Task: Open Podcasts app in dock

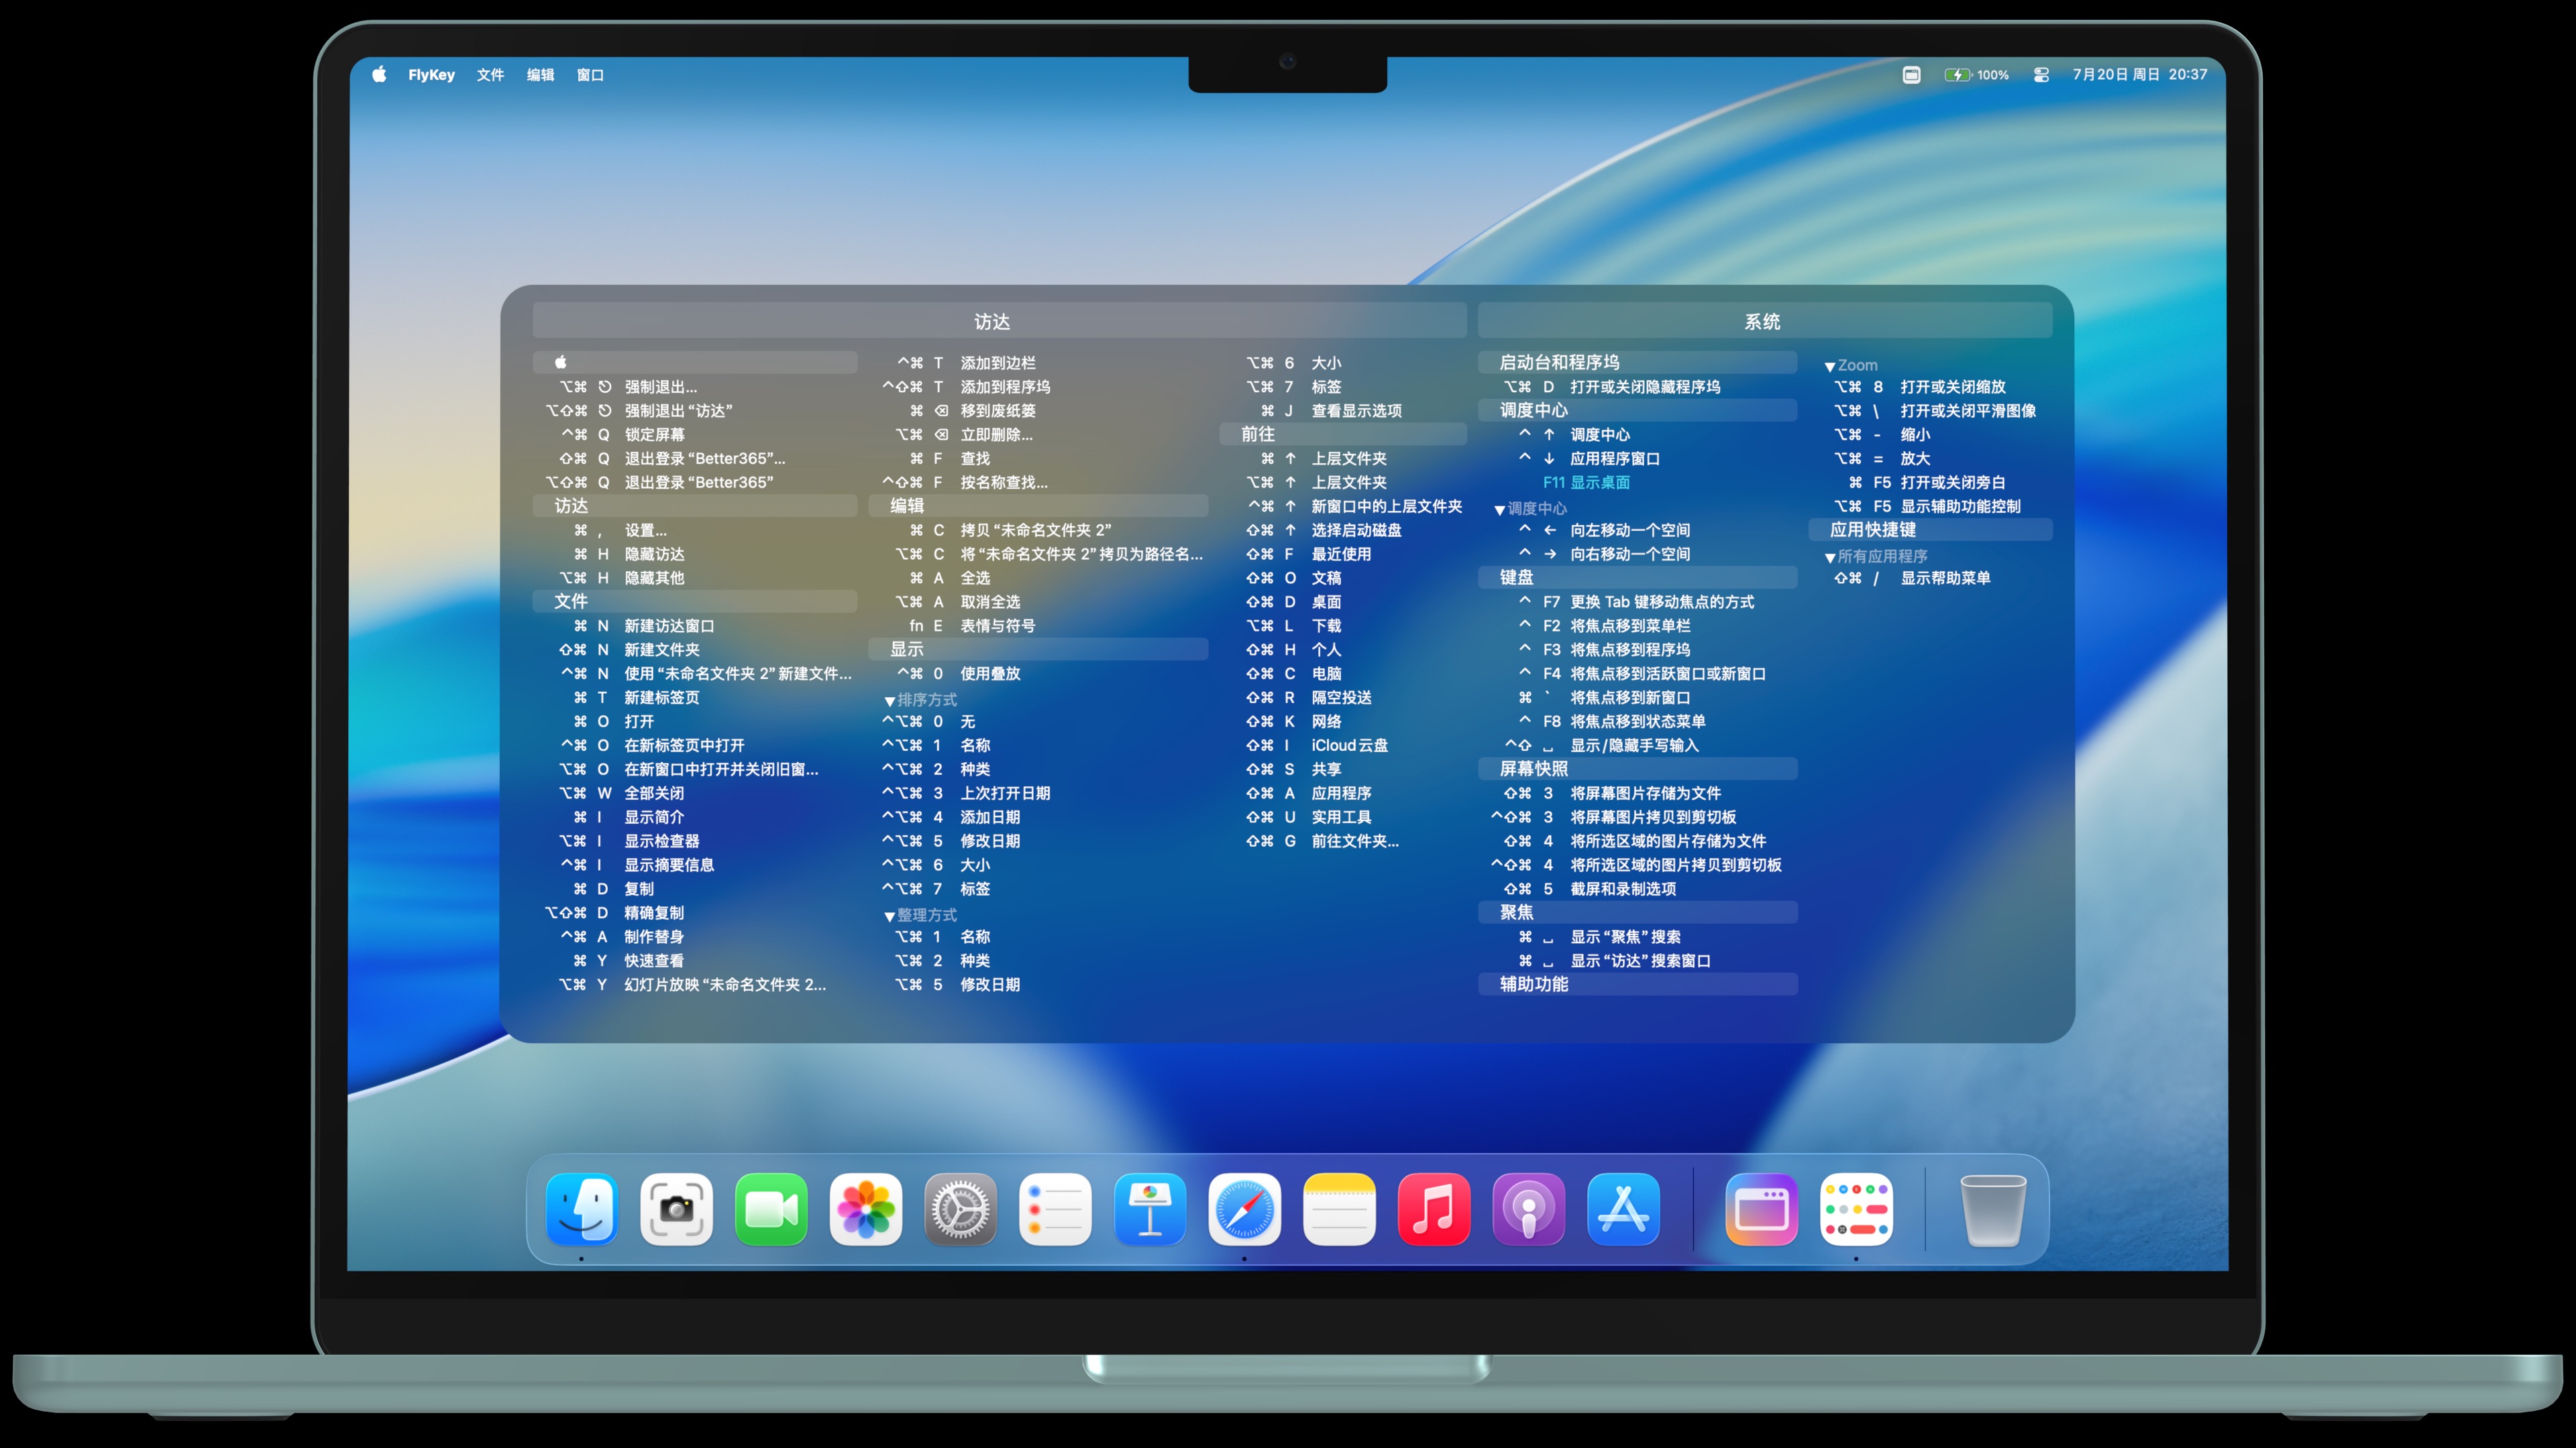Action: tap(1528, 1209)
